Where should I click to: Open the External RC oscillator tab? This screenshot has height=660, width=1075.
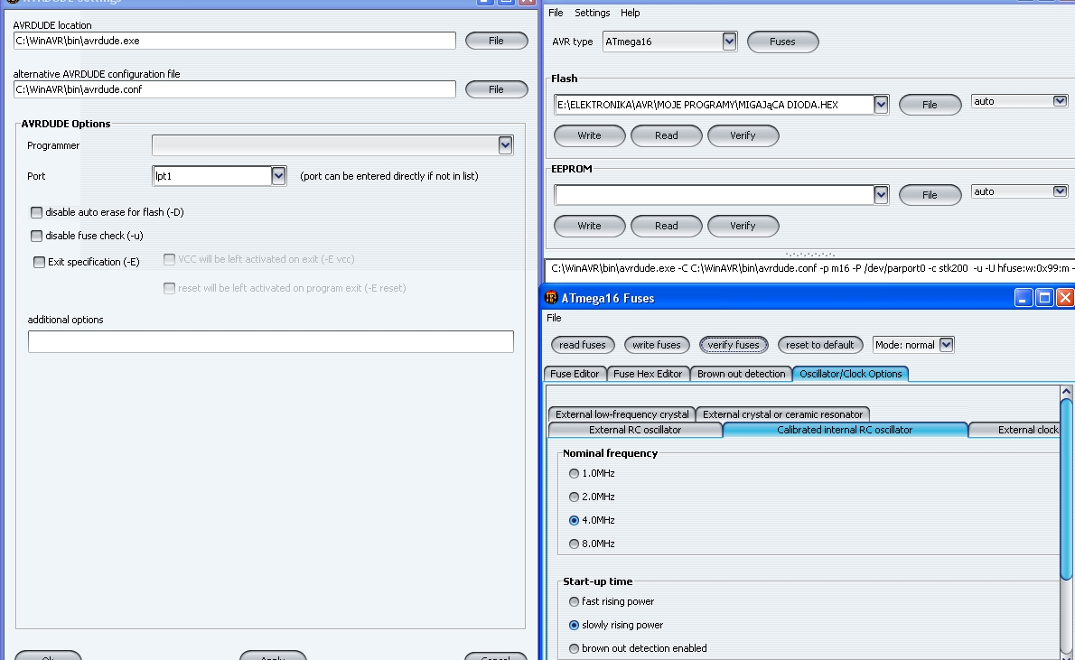[636, 430]
